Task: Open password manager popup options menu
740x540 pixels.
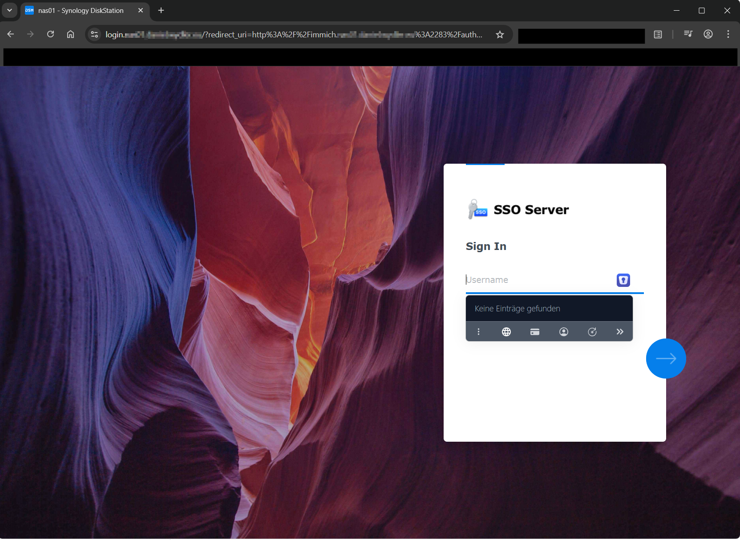Action: (478, 332)
